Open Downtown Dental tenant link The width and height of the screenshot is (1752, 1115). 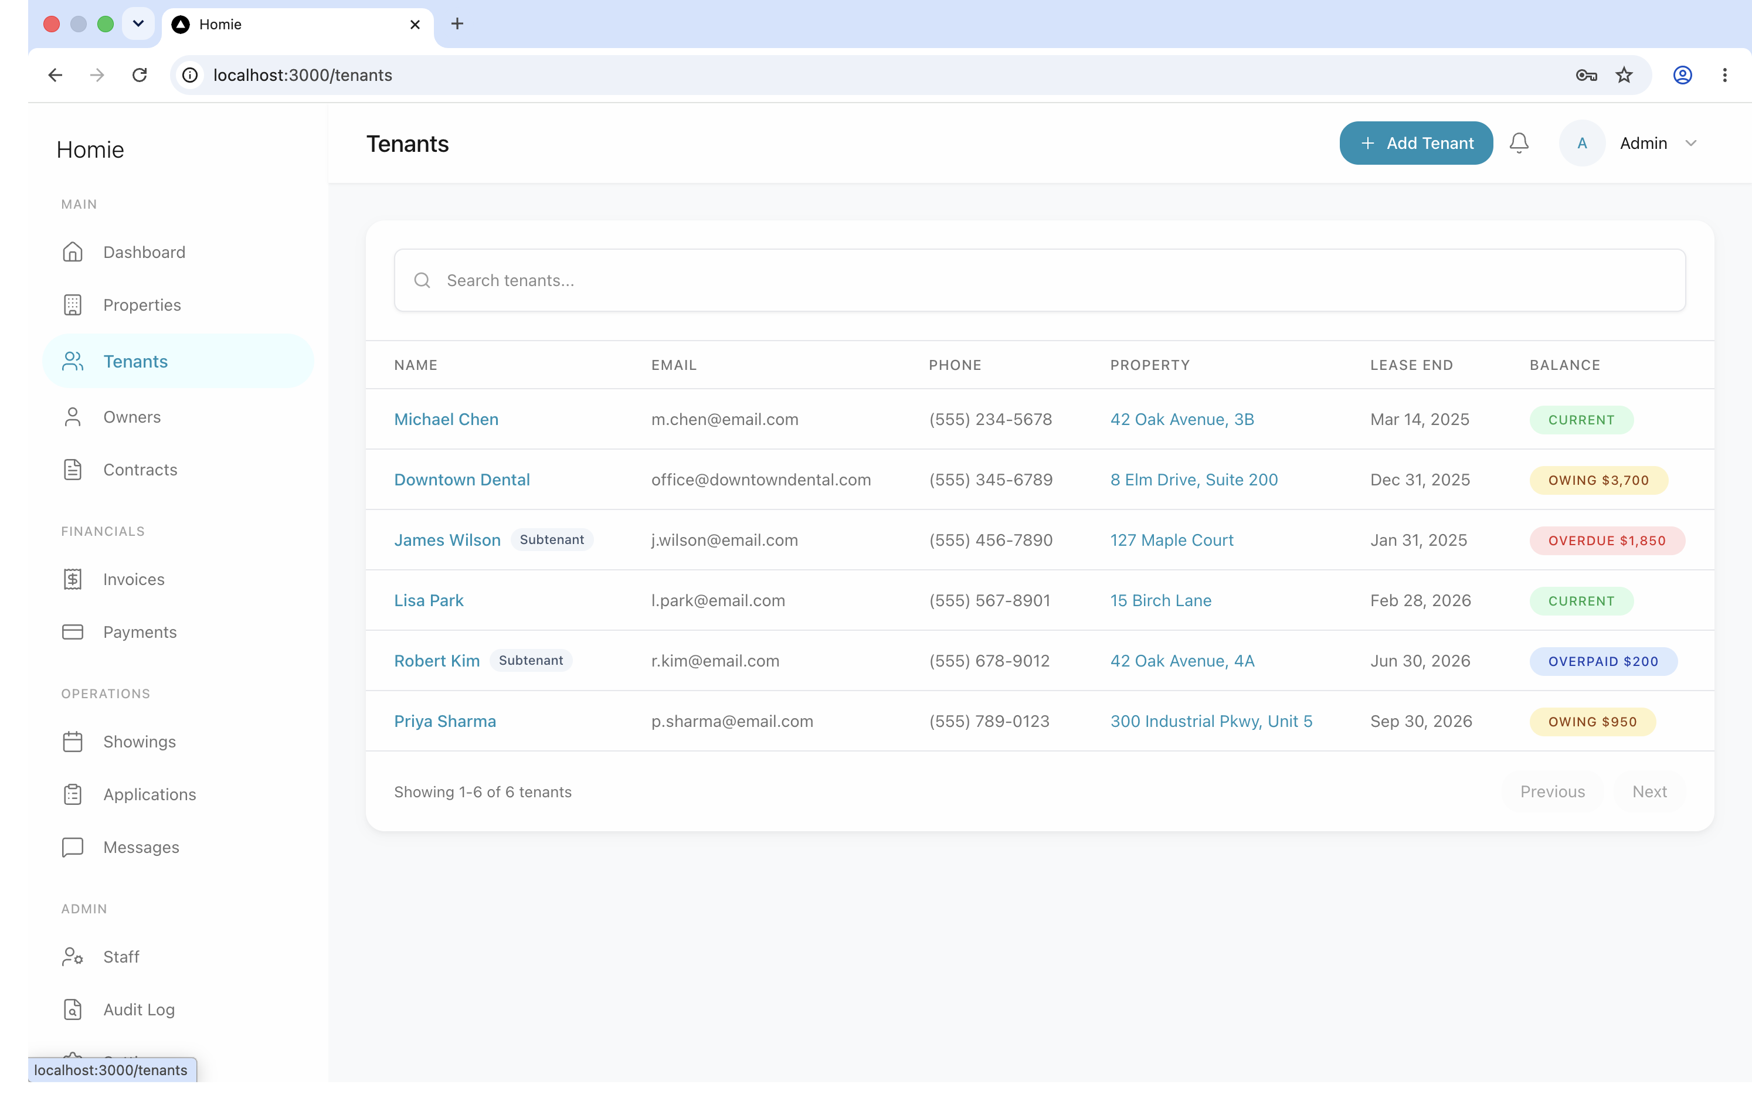[x=462, y=480]
